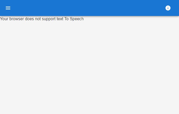Toggle the menu drawer from the top bar
The width and height of the screenshot is (179, 114).
[x=8, y=8]
